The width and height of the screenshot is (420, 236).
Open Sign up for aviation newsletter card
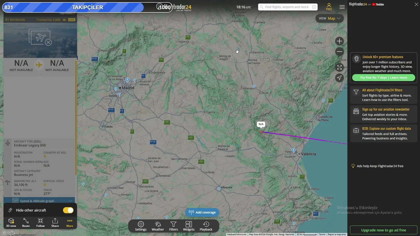[384, 114]
